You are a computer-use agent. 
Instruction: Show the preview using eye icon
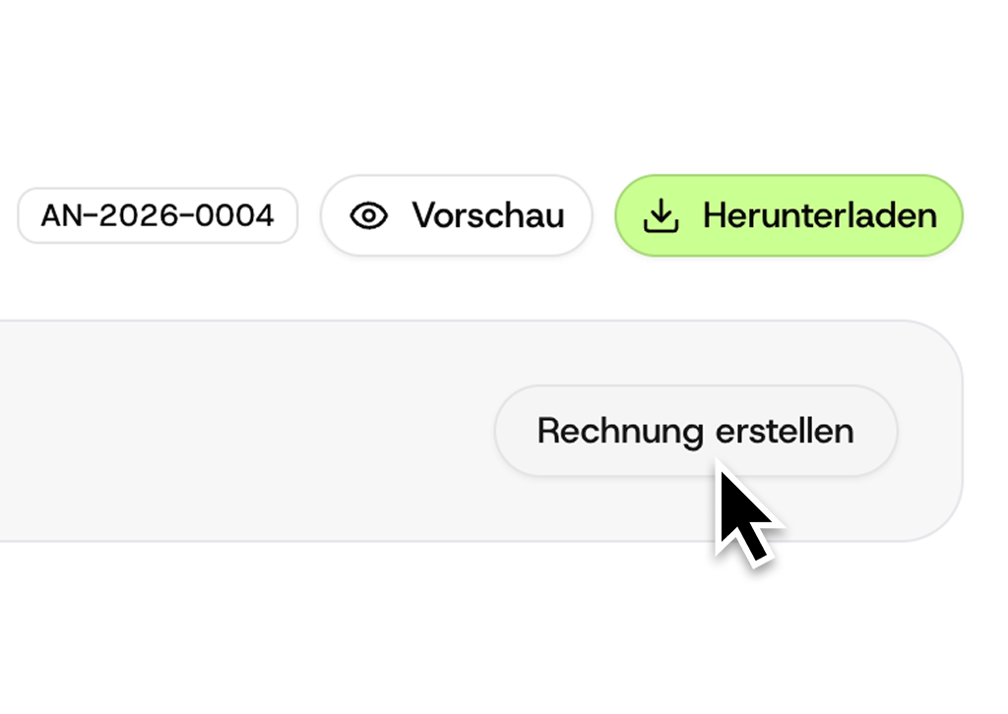click(369, 216)
